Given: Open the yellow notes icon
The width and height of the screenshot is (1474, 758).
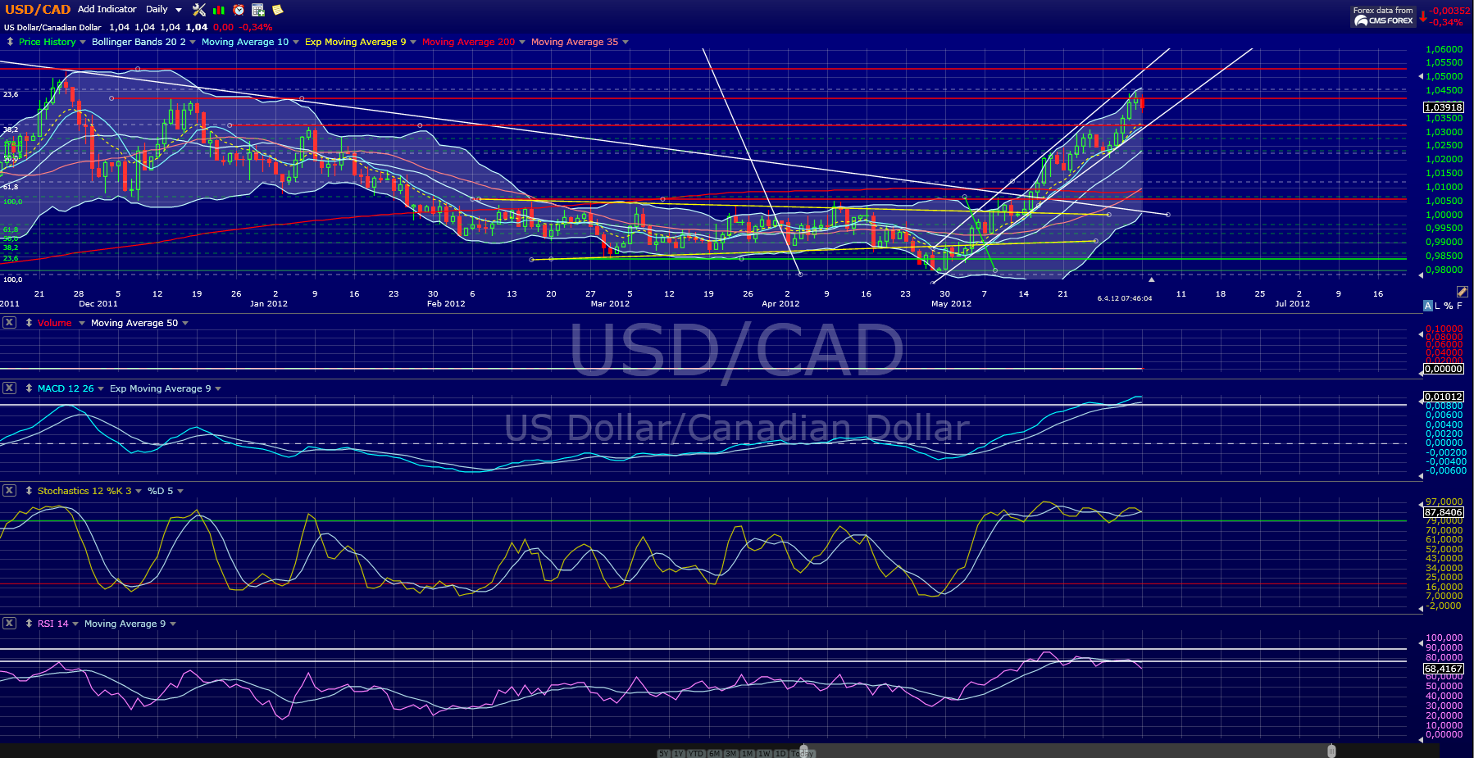Looking at the screenshot, I should pos(277,10).
